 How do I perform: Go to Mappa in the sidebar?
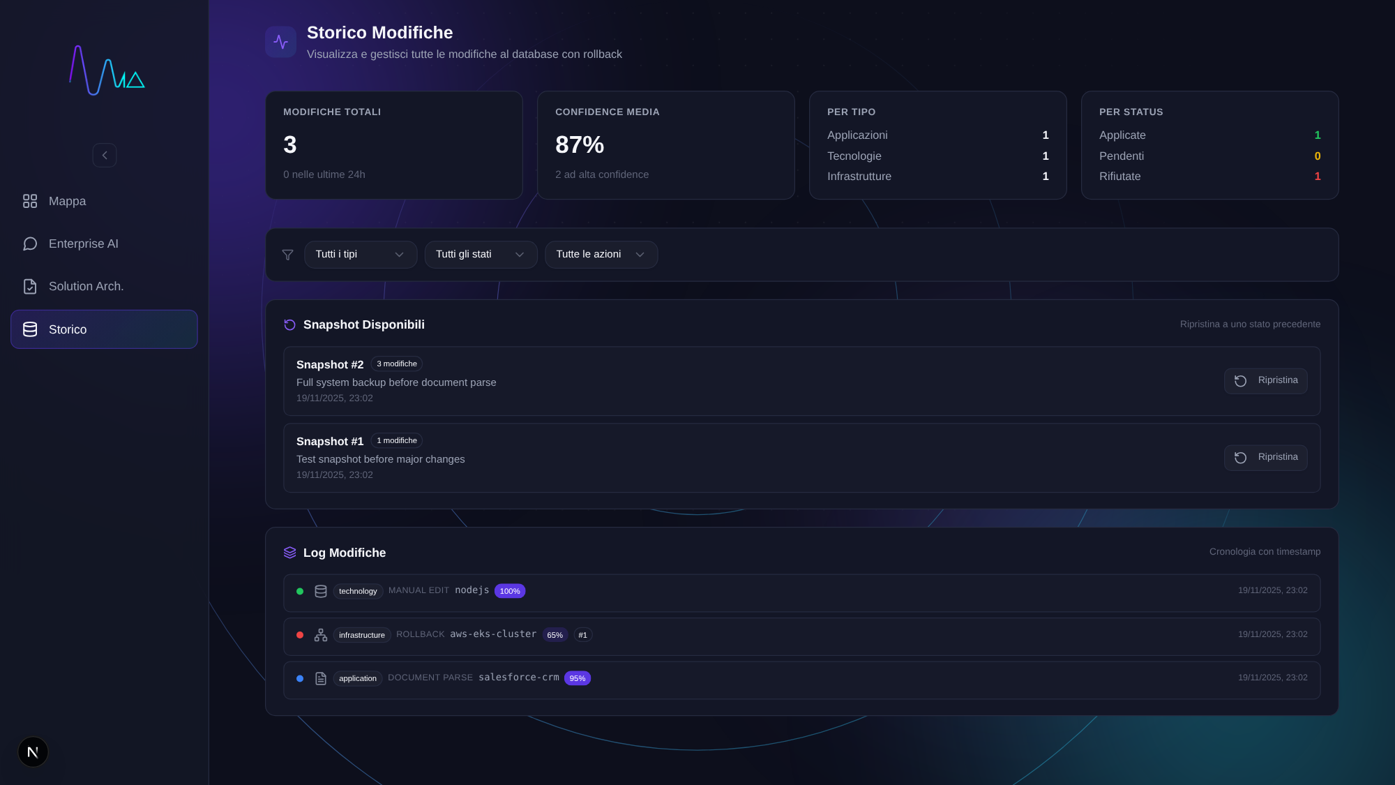104,201
